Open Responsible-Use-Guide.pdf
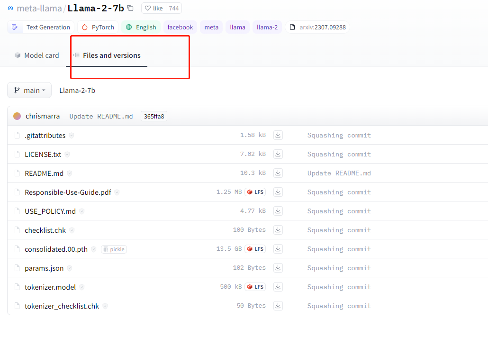Image resolution: width=488 pixels, height=347 pixels. pos(68,192)
